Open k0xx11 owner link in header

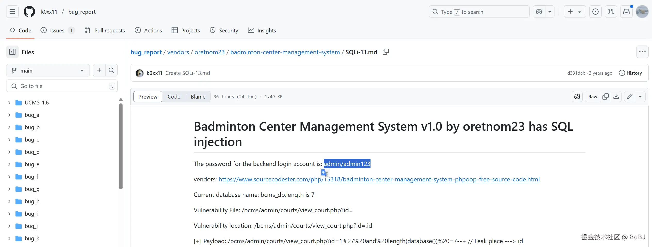click(x=49, y=12)
